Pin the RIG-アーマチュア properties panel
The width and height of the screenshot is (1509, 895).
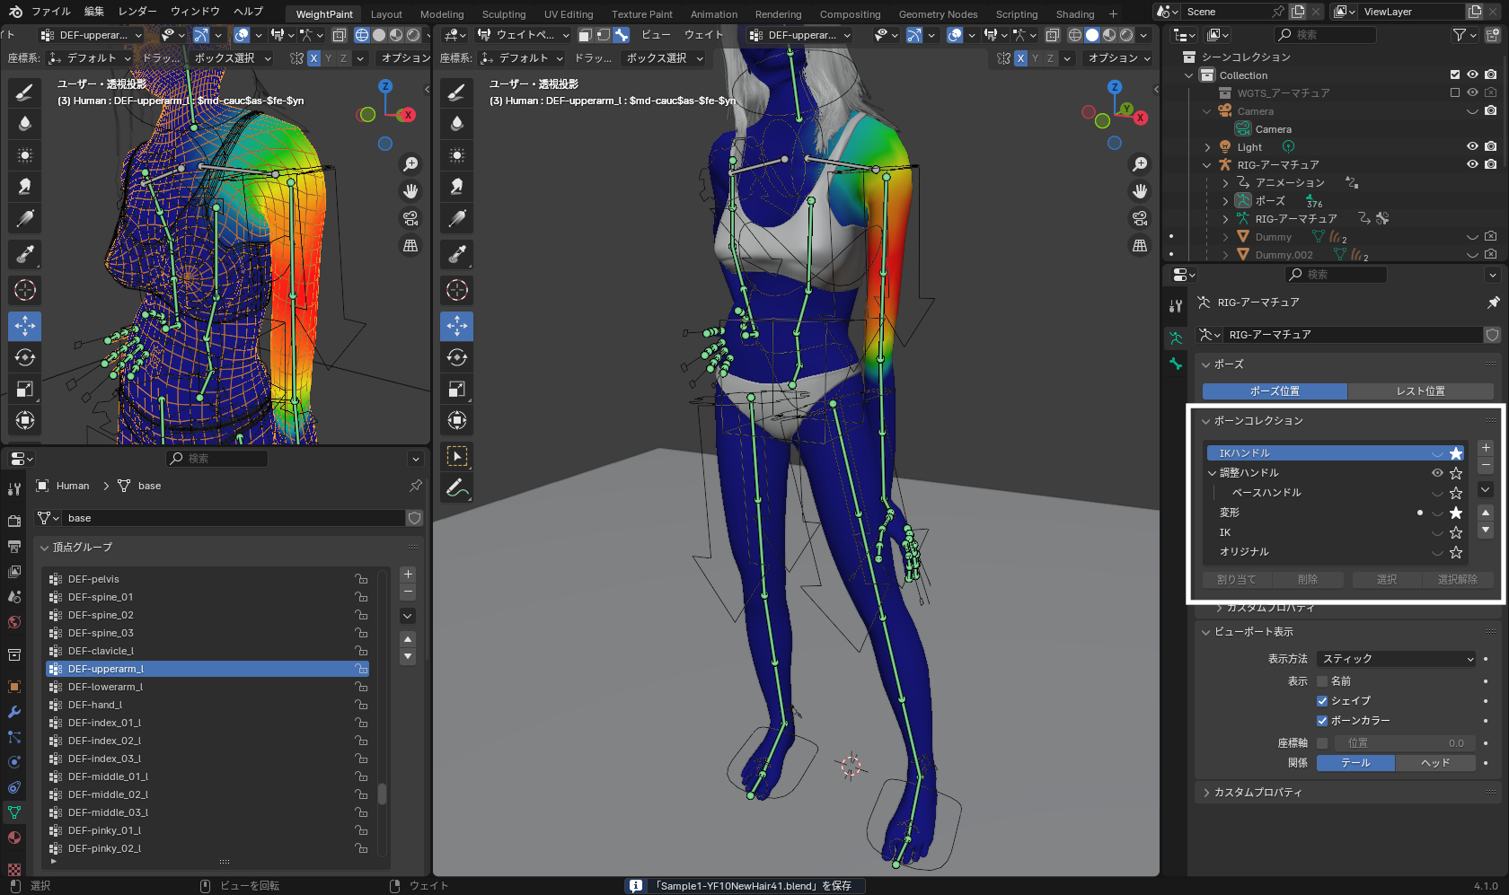click(1493, 303)
